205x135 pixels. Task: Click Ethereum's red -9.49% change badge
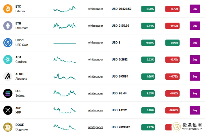click(x=174, y=26)
